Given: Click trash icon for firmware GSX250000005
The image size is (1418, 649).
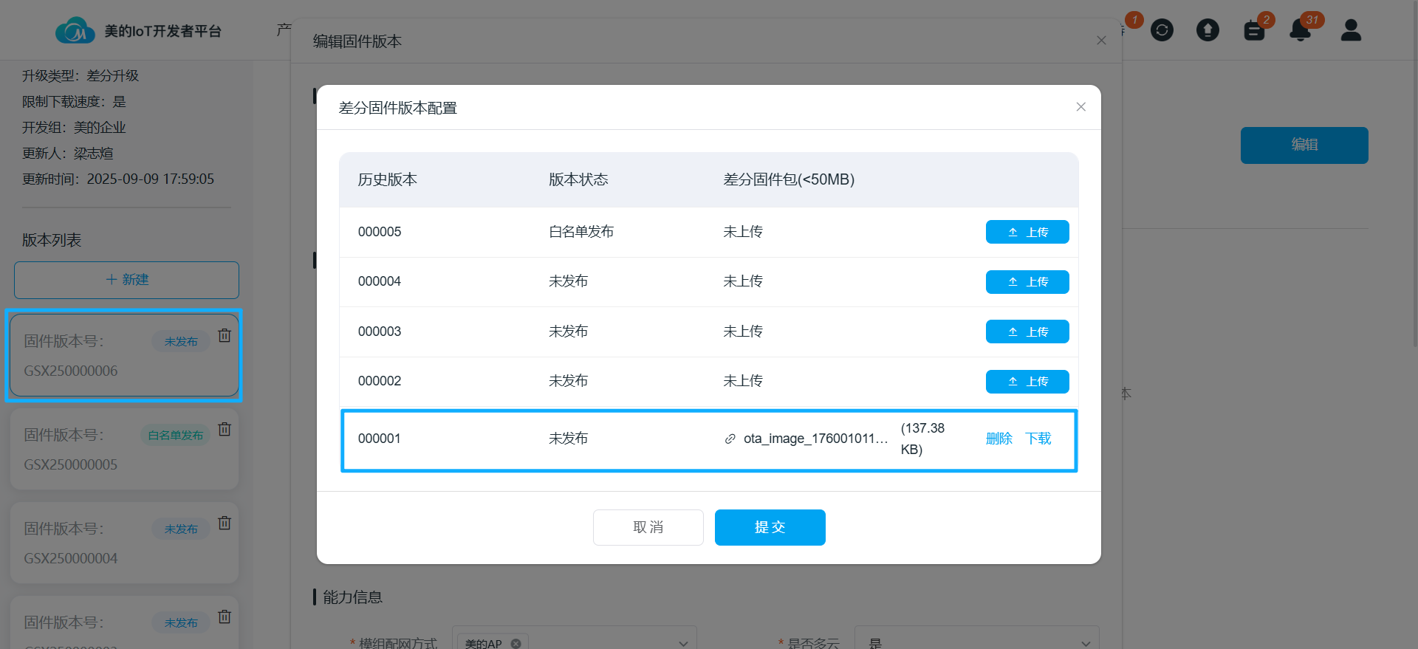Looking at the screenshot, I should pos(225,429).
